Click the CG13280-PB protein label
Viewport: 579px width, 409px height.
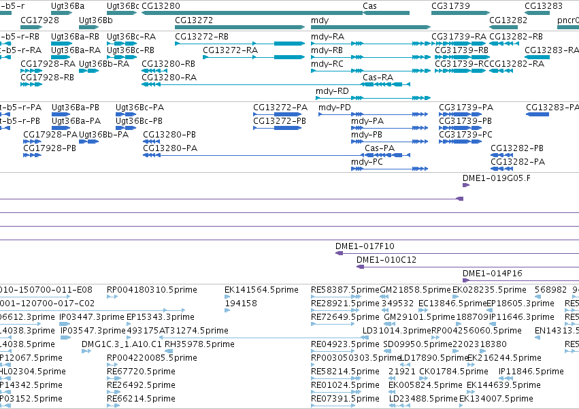169,135
